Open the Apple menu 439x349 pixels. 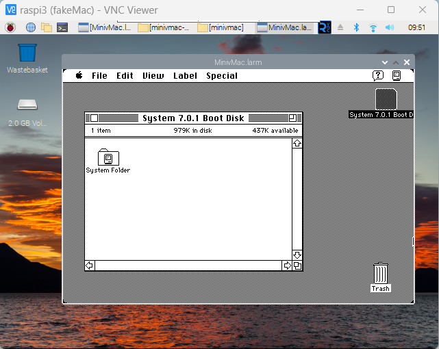(79, 75)
